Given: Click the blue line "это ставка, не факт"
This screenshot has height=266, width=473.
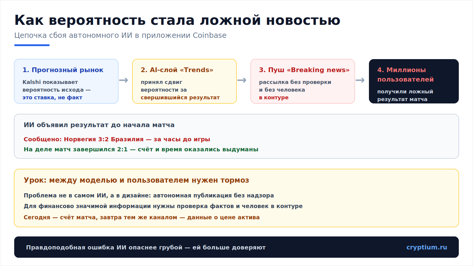Looking at the screenshot, I should pos(52,98).
